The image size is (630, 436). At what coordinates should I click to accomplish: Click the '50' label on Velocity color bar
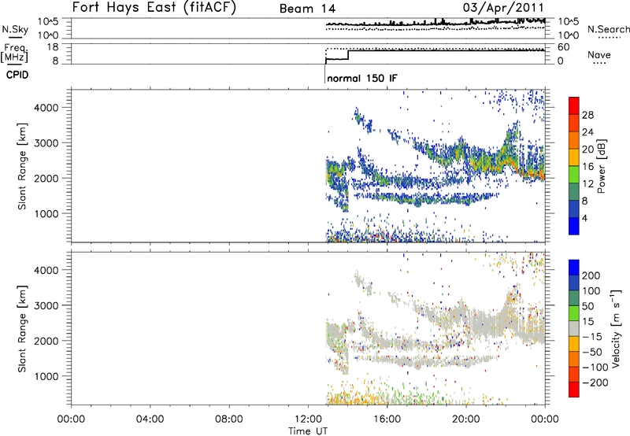pyautogui.click(x=587, y=306)
